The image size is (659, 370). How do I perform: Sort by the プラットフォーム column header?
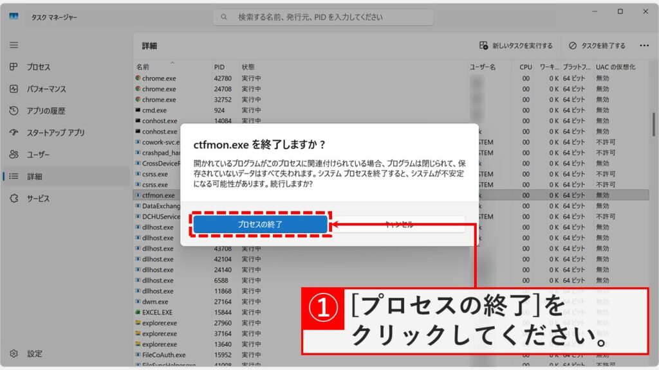pyautogui.click(x=577, y=67)
